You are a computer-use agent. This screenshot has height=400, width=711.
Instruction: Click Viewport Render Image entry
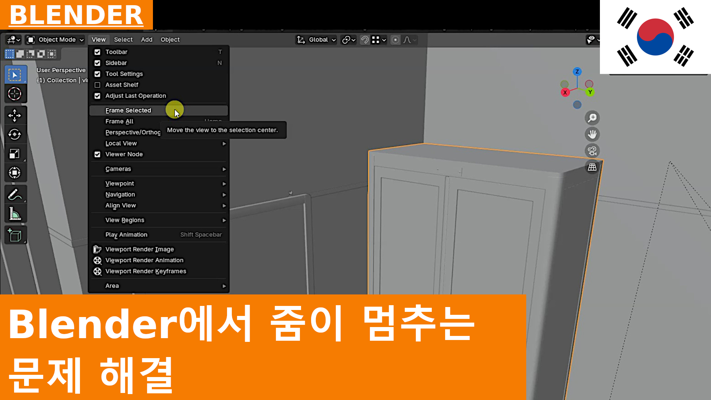[158, 249]
